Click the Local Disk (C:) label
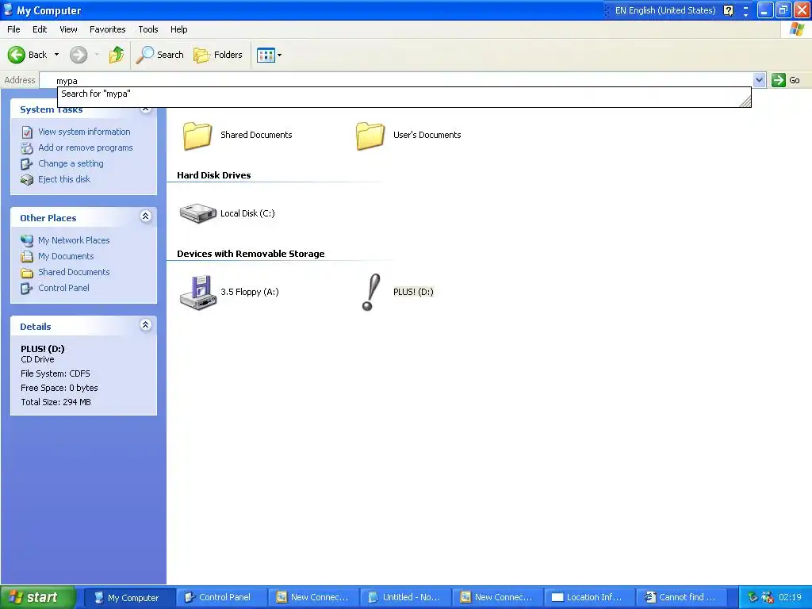Image resolution: width=812 pixels, height=609 pixels. tap(247, 213)
